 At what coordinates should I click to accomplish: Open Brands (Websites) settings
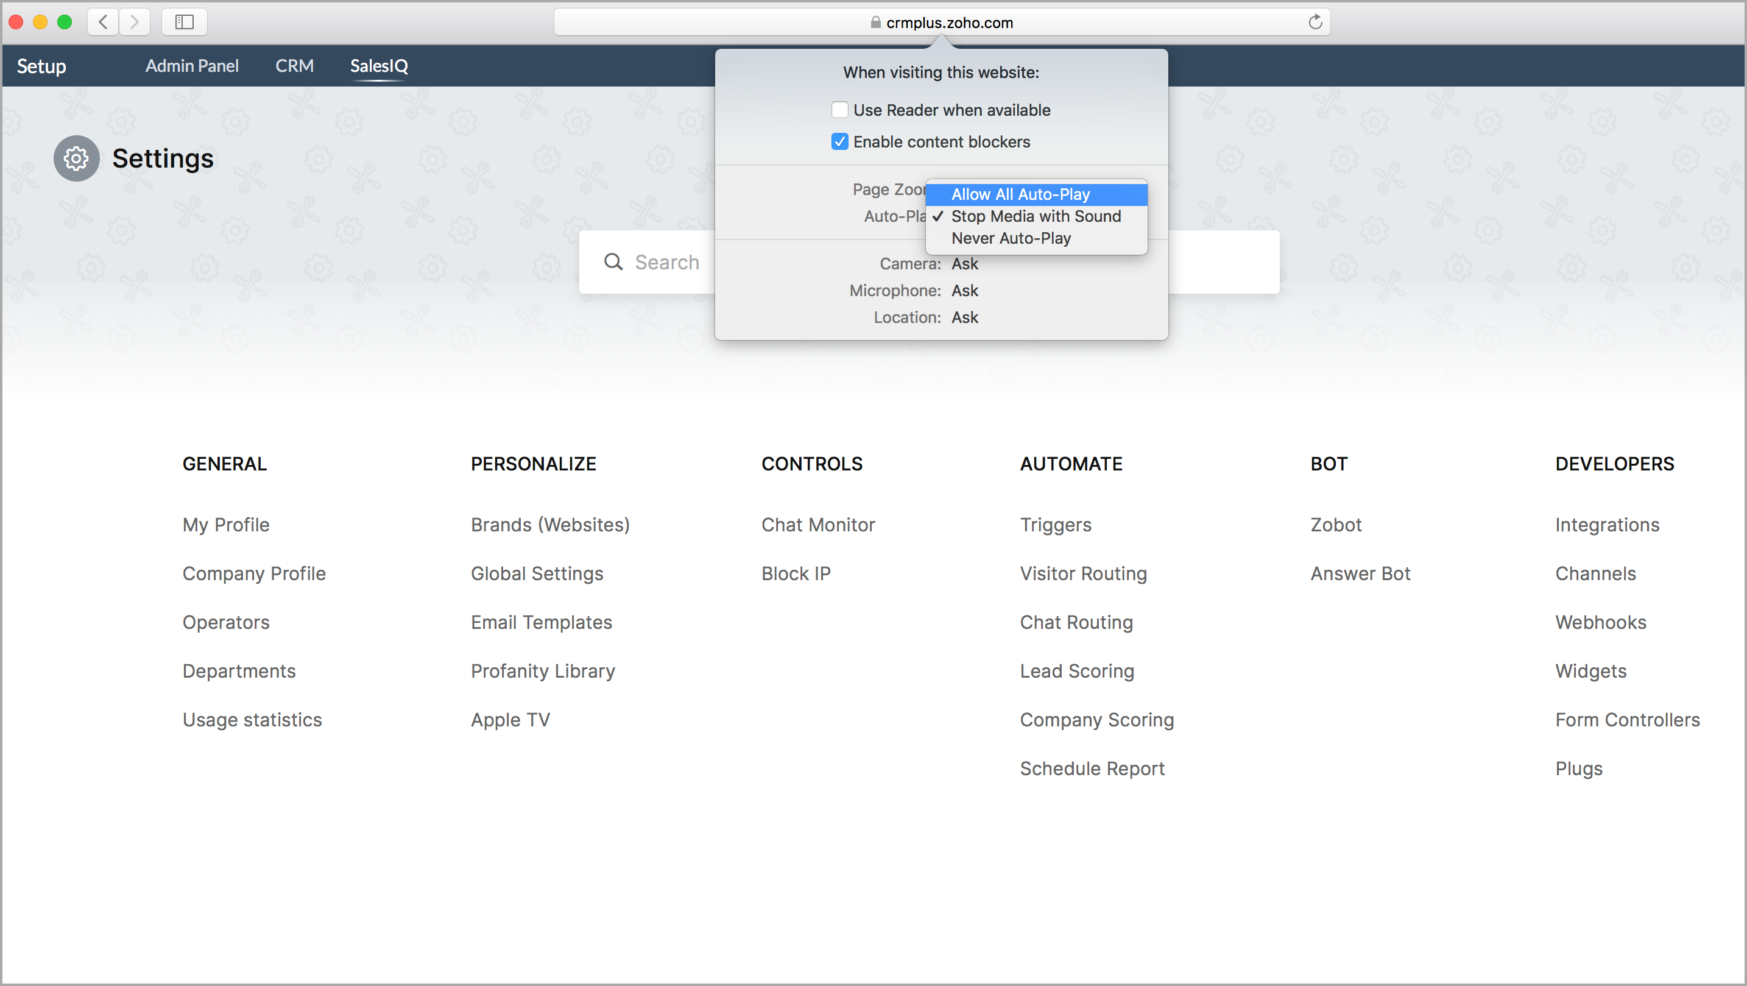(x=550, y=525)
